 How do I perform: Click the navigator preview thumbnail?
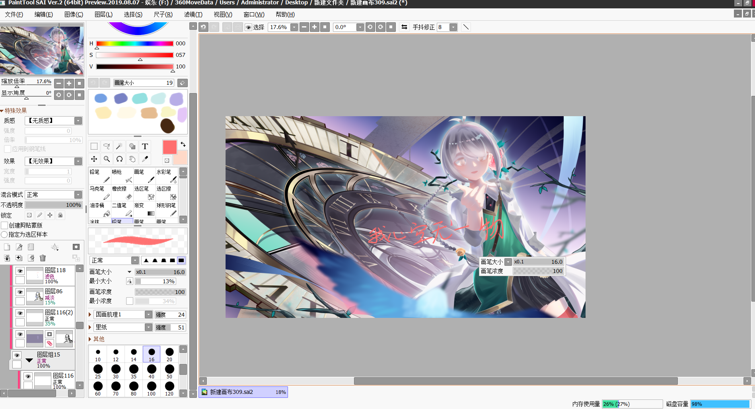coord(42,50)
